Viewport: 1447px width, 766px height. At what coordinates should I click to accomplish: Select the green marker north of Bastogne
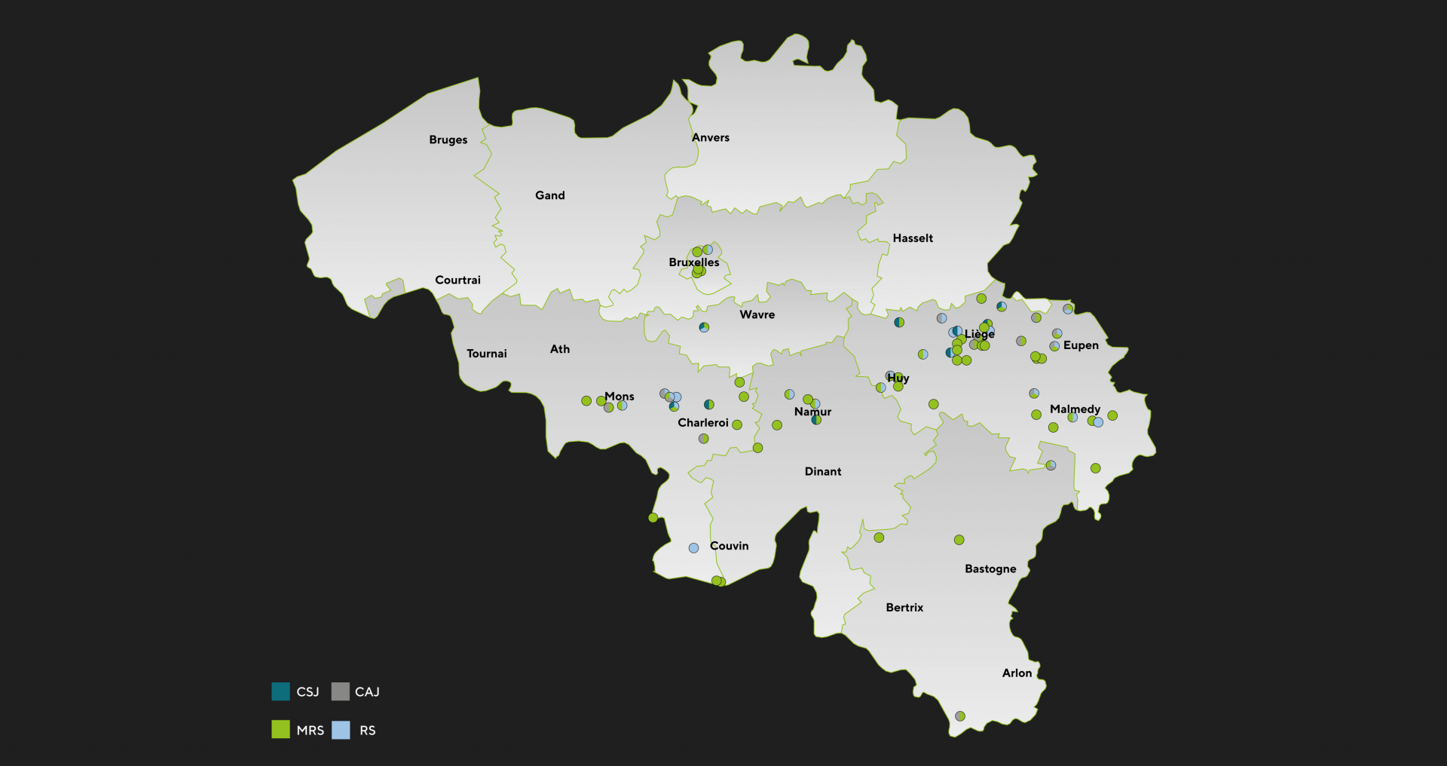[959, 540]
